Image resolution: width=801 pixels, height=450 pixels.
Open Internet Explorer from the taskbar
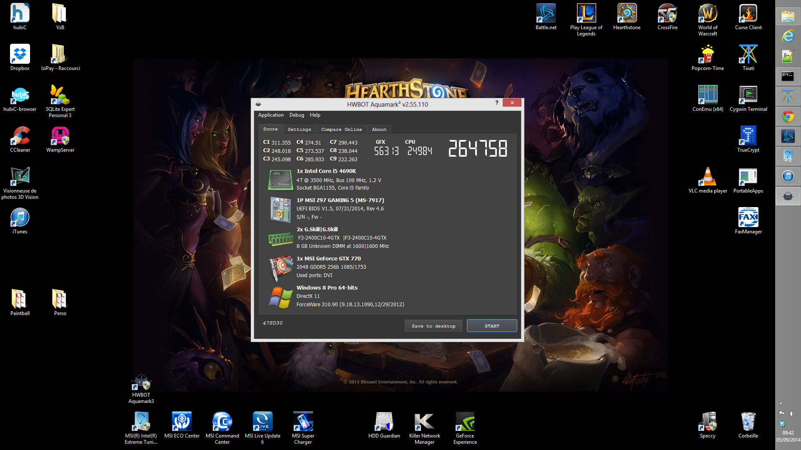[x=788, y=36]
